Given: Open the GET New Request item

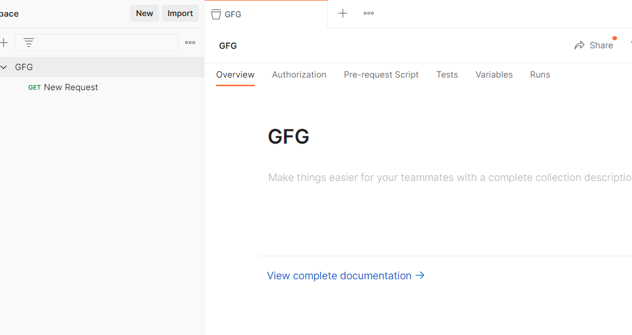Looking at the screenshot, I should (x=63, y=87).
